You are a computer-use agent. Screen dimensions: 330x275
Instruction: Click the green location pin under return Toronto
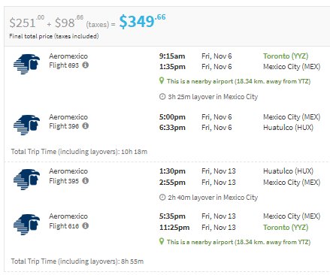[162, 241]
